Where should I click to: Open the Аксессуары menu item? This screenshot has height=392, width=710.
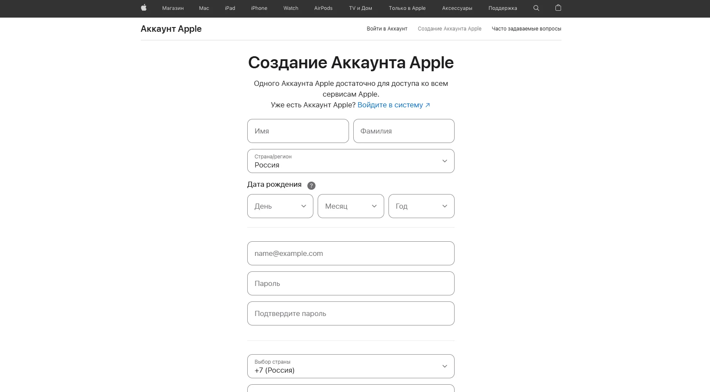coord(457,8)
